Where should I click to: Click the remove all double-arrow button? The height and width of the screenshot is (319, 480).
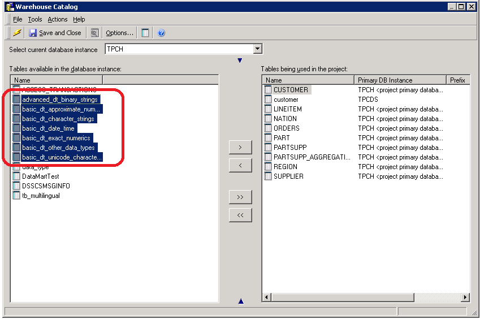[240, 215]
